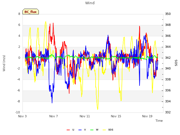180x135 pixels.
Task: Click the BC_flux label tab
Action: pyautogui.click(x=31, y=12)
